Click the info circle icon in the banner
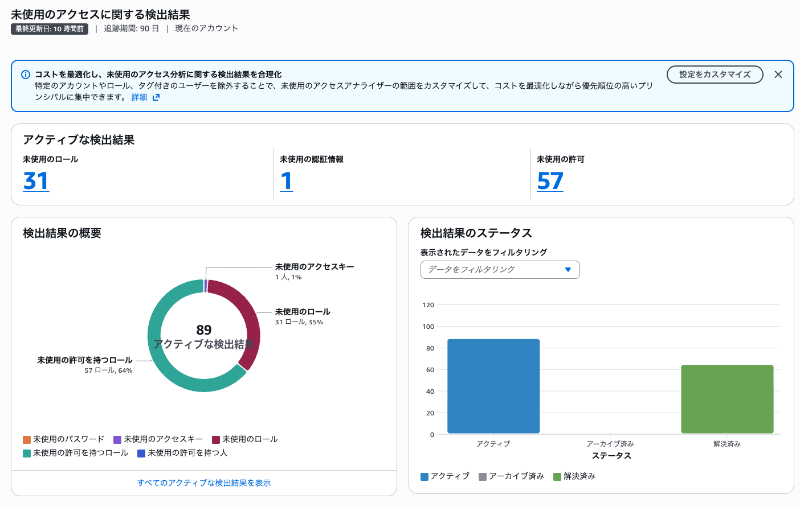The width and height of the screenshot is (800, 507). (26, 75)
